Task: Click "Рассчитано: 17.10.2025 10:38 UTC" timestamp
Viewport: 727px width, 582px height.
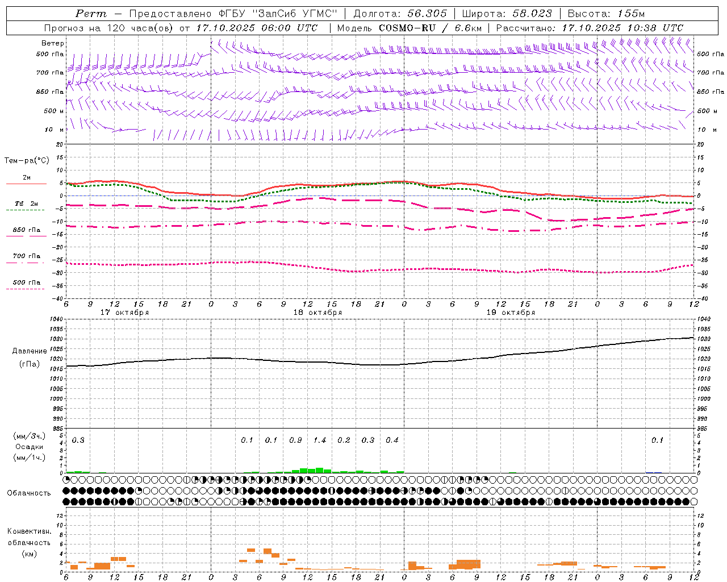Action: [x=590, y=28]
